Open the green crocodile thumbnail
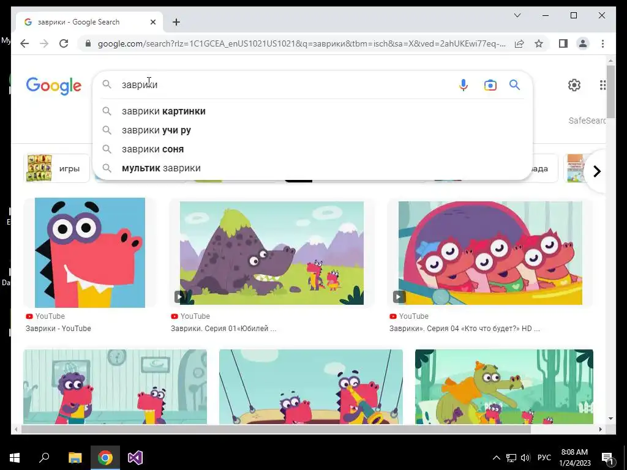The image size is (627, 470). (505, 387)
